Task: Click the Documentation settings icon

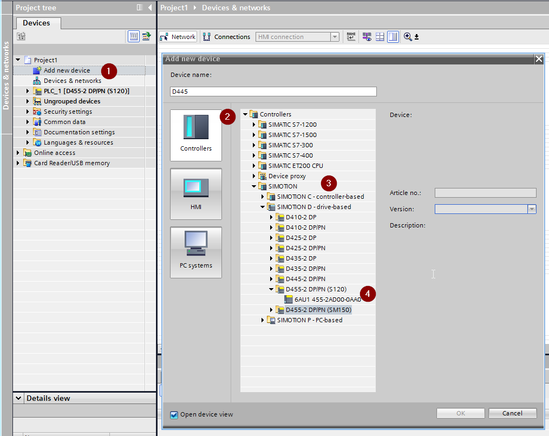Action: point(37,132)
